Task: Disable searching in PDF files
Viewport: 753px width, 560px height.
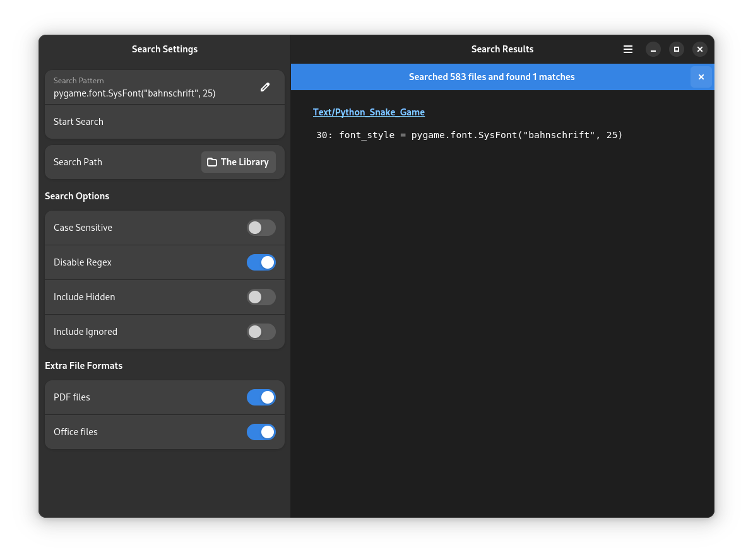Action: pyautogui.click(x=261, y=397)
